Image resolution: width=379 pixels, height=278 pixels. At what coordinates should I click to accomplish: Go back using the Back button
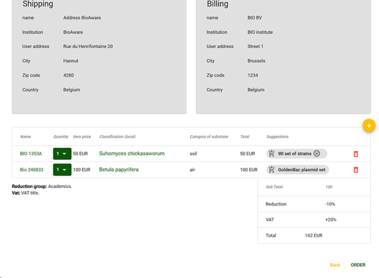pos(335,265)
